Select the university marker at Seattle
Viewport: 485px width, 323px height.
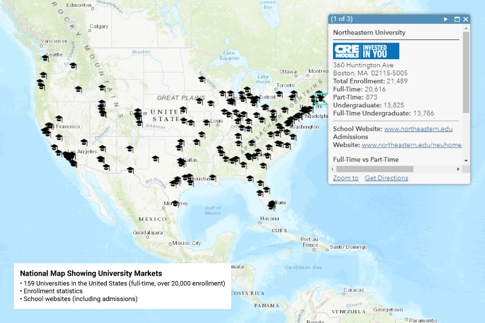(45, 58)
